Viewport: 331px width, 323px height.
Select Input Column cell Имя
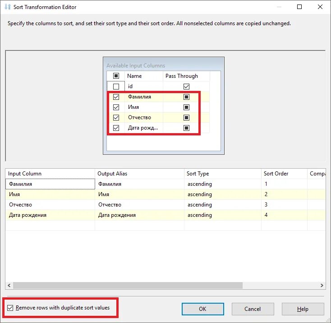point(50,194)
